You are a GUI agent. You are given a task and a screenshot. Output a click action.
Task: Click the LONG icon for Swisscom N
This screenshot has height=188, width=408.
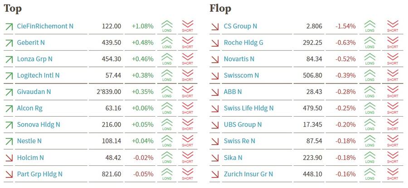370,75
